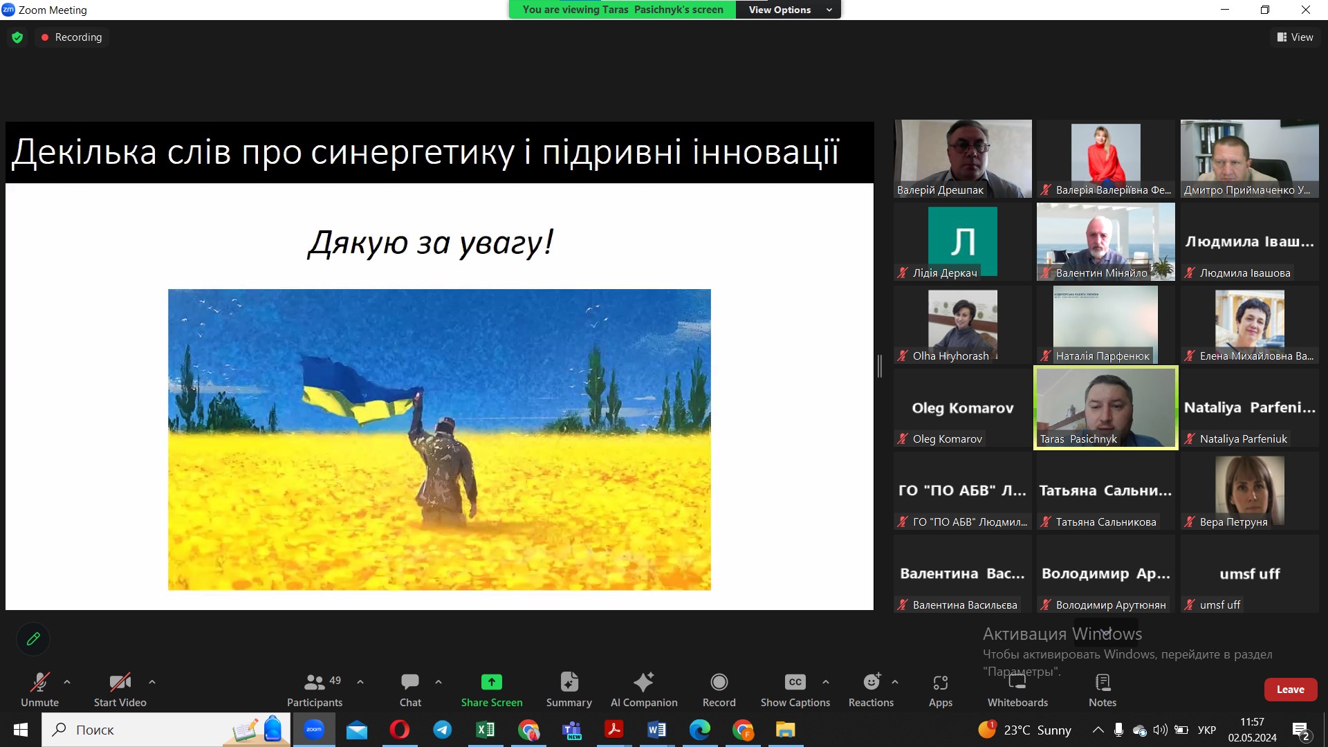Select the Oleg Komarov participant tile
This screenshot has width=1328, height=747.
point(963,408)
